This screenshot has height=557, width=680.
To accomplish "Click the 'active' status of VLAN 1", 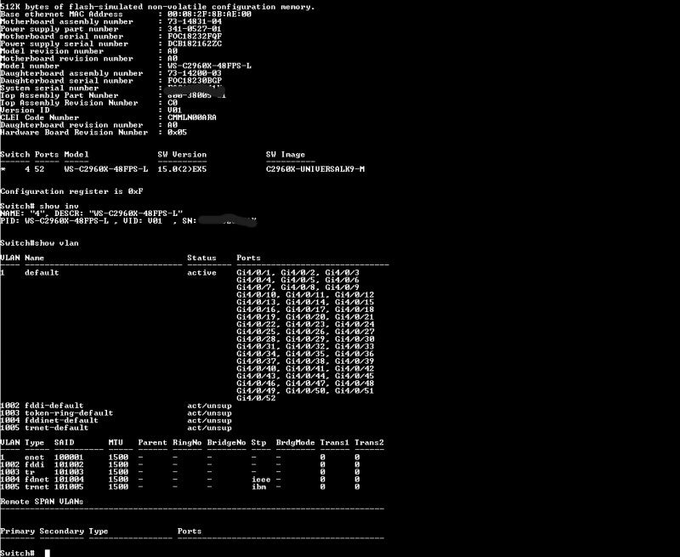I will point(201,273).
